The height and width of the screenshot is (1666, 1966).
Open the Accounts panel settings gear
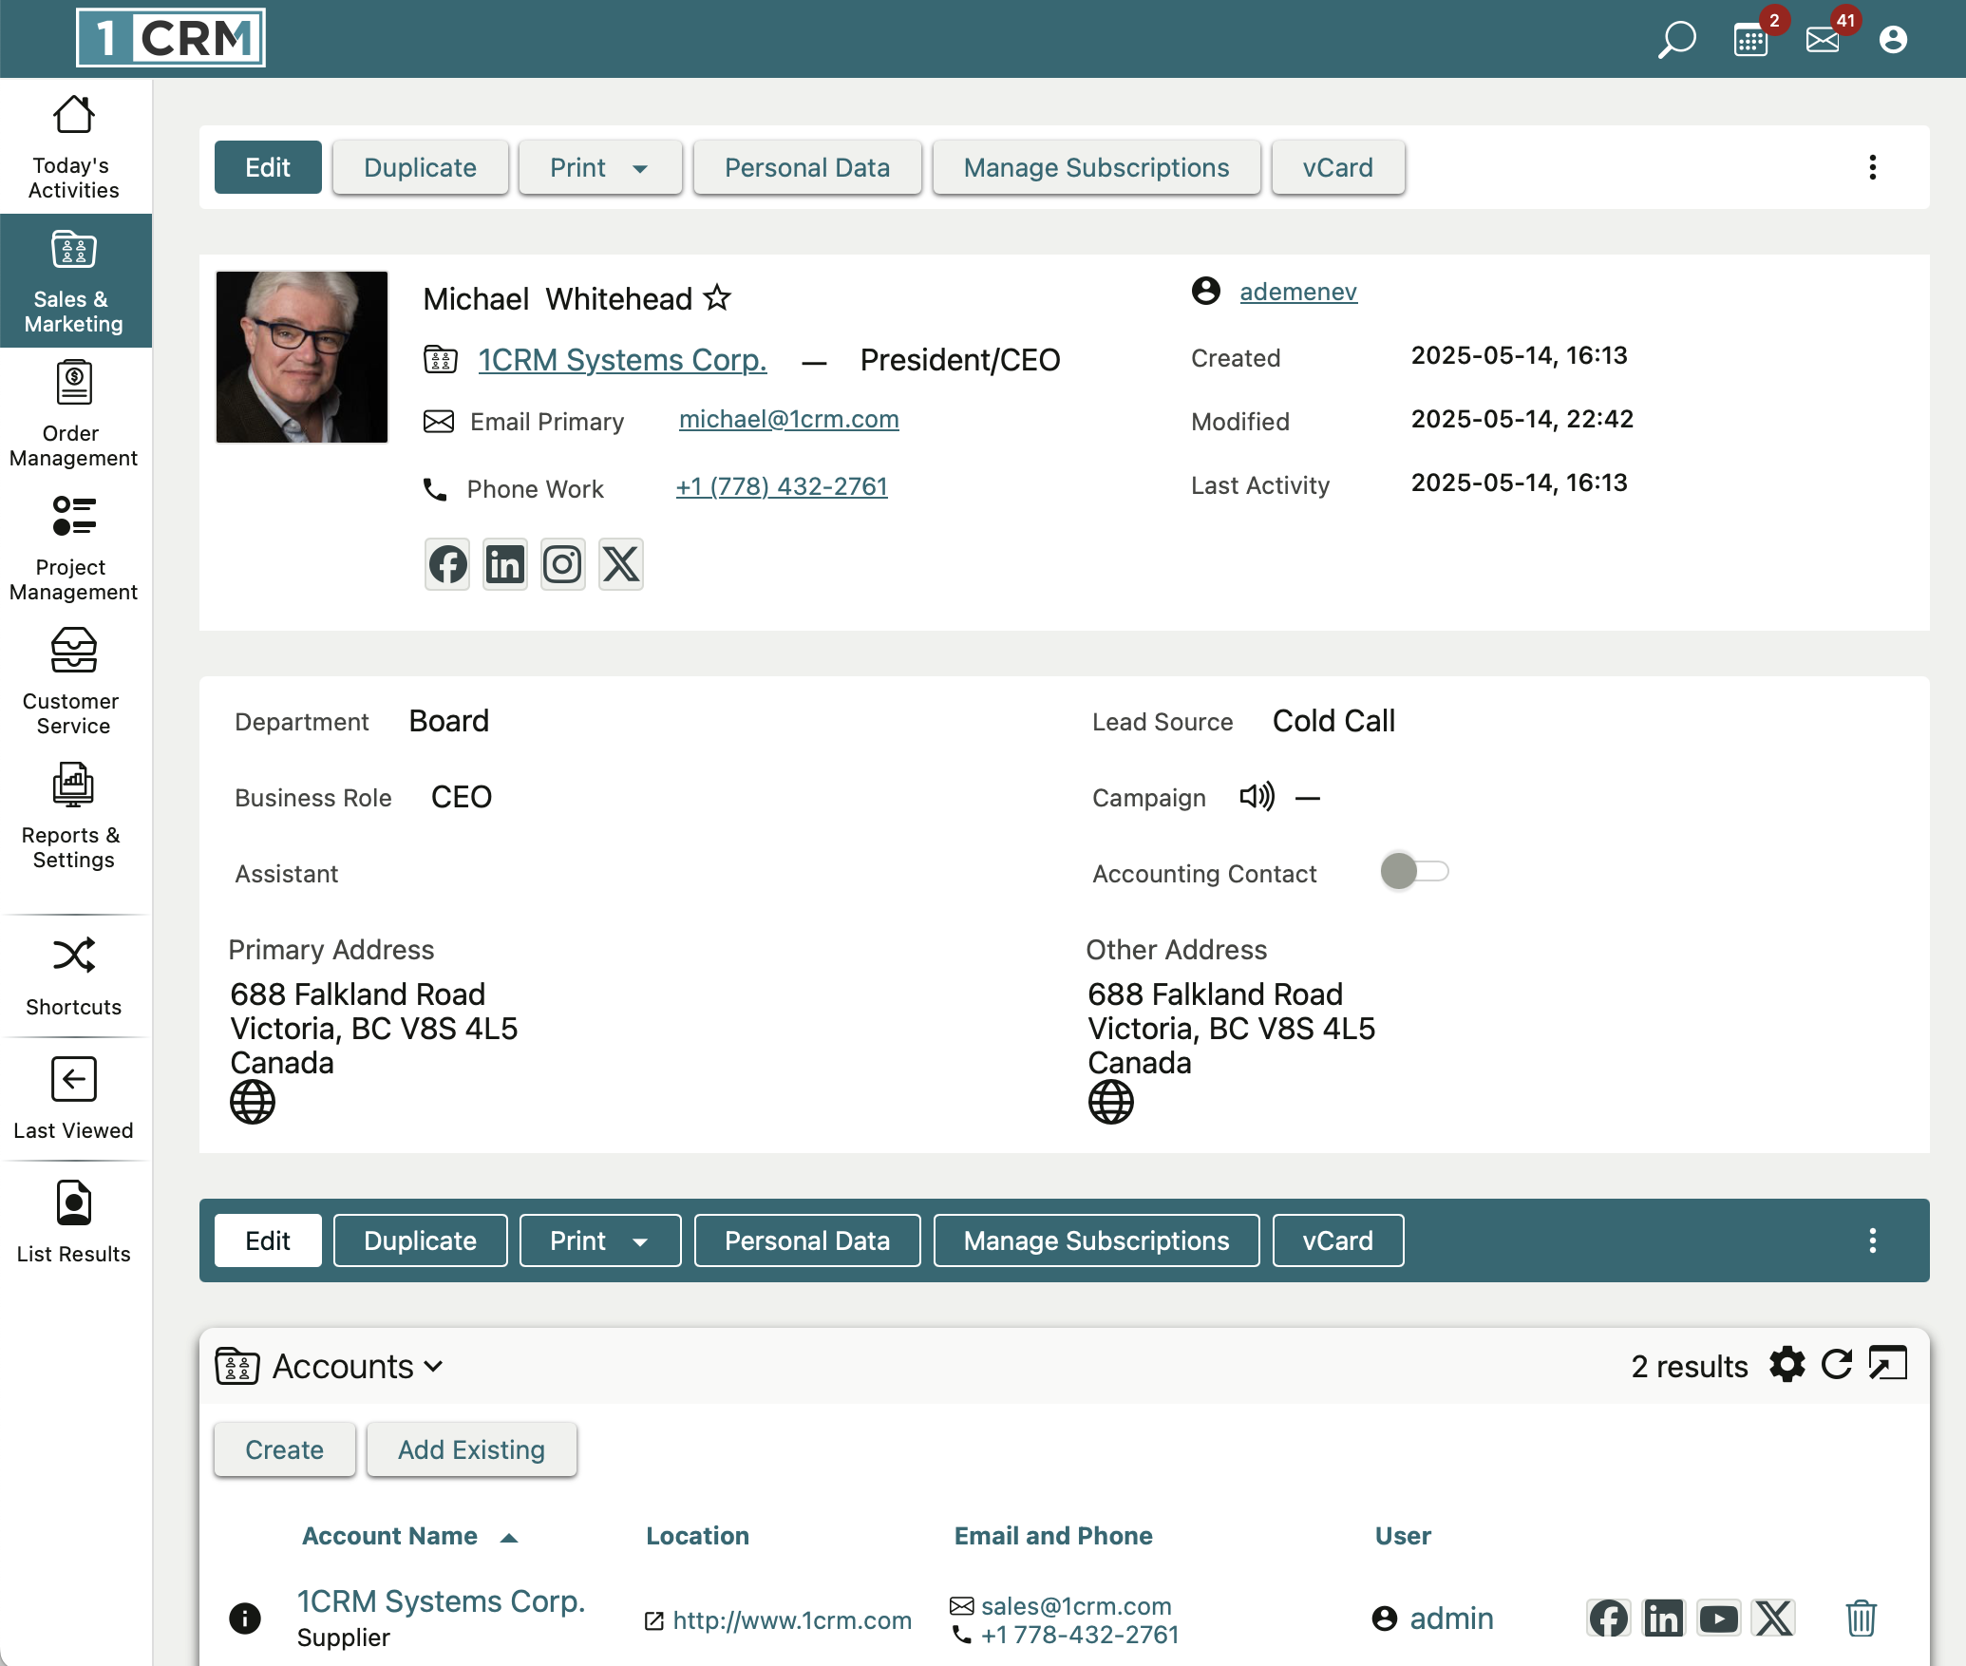pos(1786,1366)
